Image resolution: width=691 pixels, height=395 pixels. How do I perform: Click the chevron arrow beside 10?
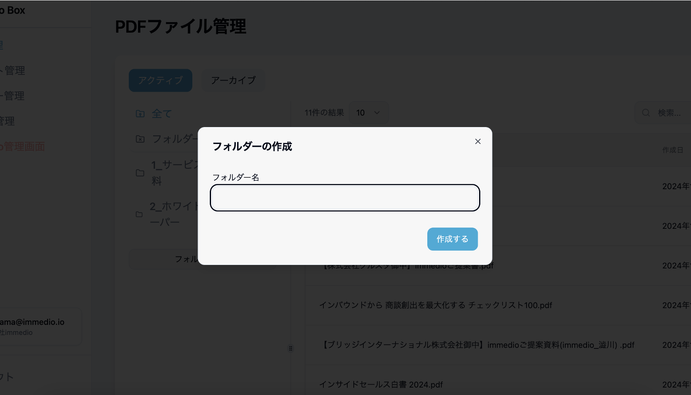(377, 113)
